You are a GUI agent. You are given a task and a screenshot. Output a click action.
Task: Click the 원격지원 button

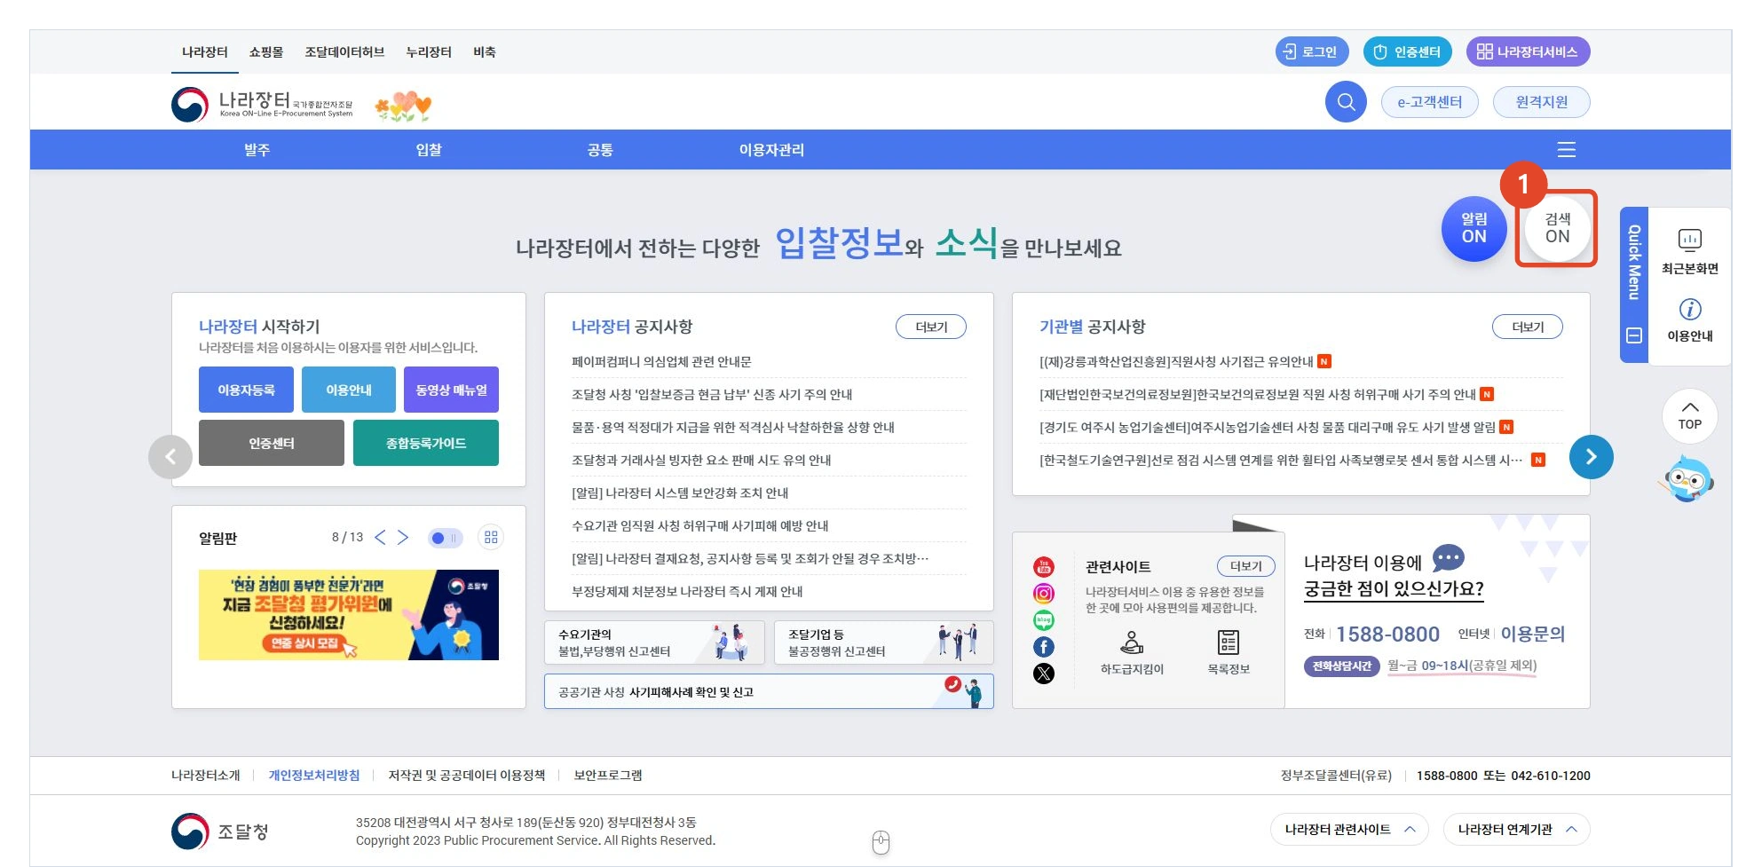coord(1542,102)
